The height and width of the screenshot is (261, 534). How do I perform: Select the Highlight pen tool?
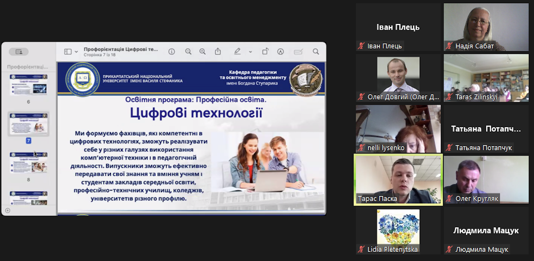coord(237,51)
